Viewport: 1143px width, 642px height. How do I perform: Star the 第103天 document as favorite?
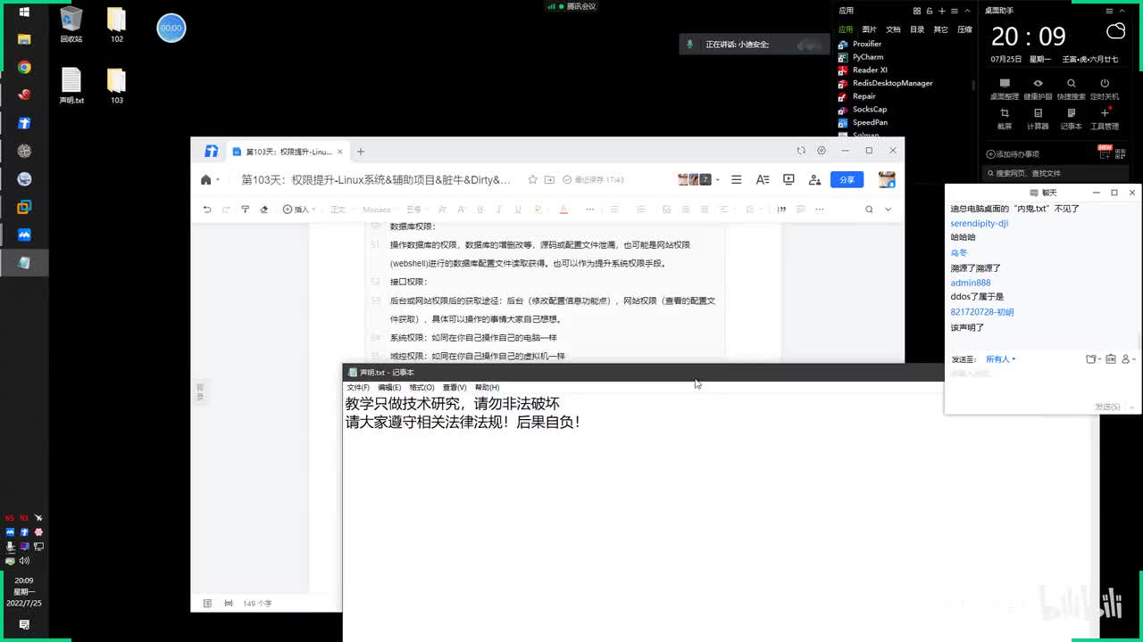coord(533,179)
